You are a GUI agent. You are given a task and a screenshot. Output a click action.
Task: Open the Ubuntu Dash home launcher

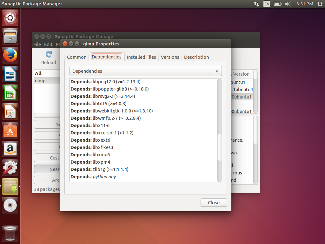pos(10,18)
